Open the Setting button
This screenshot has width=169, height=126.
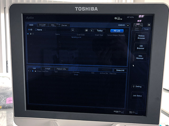point(138,87)
